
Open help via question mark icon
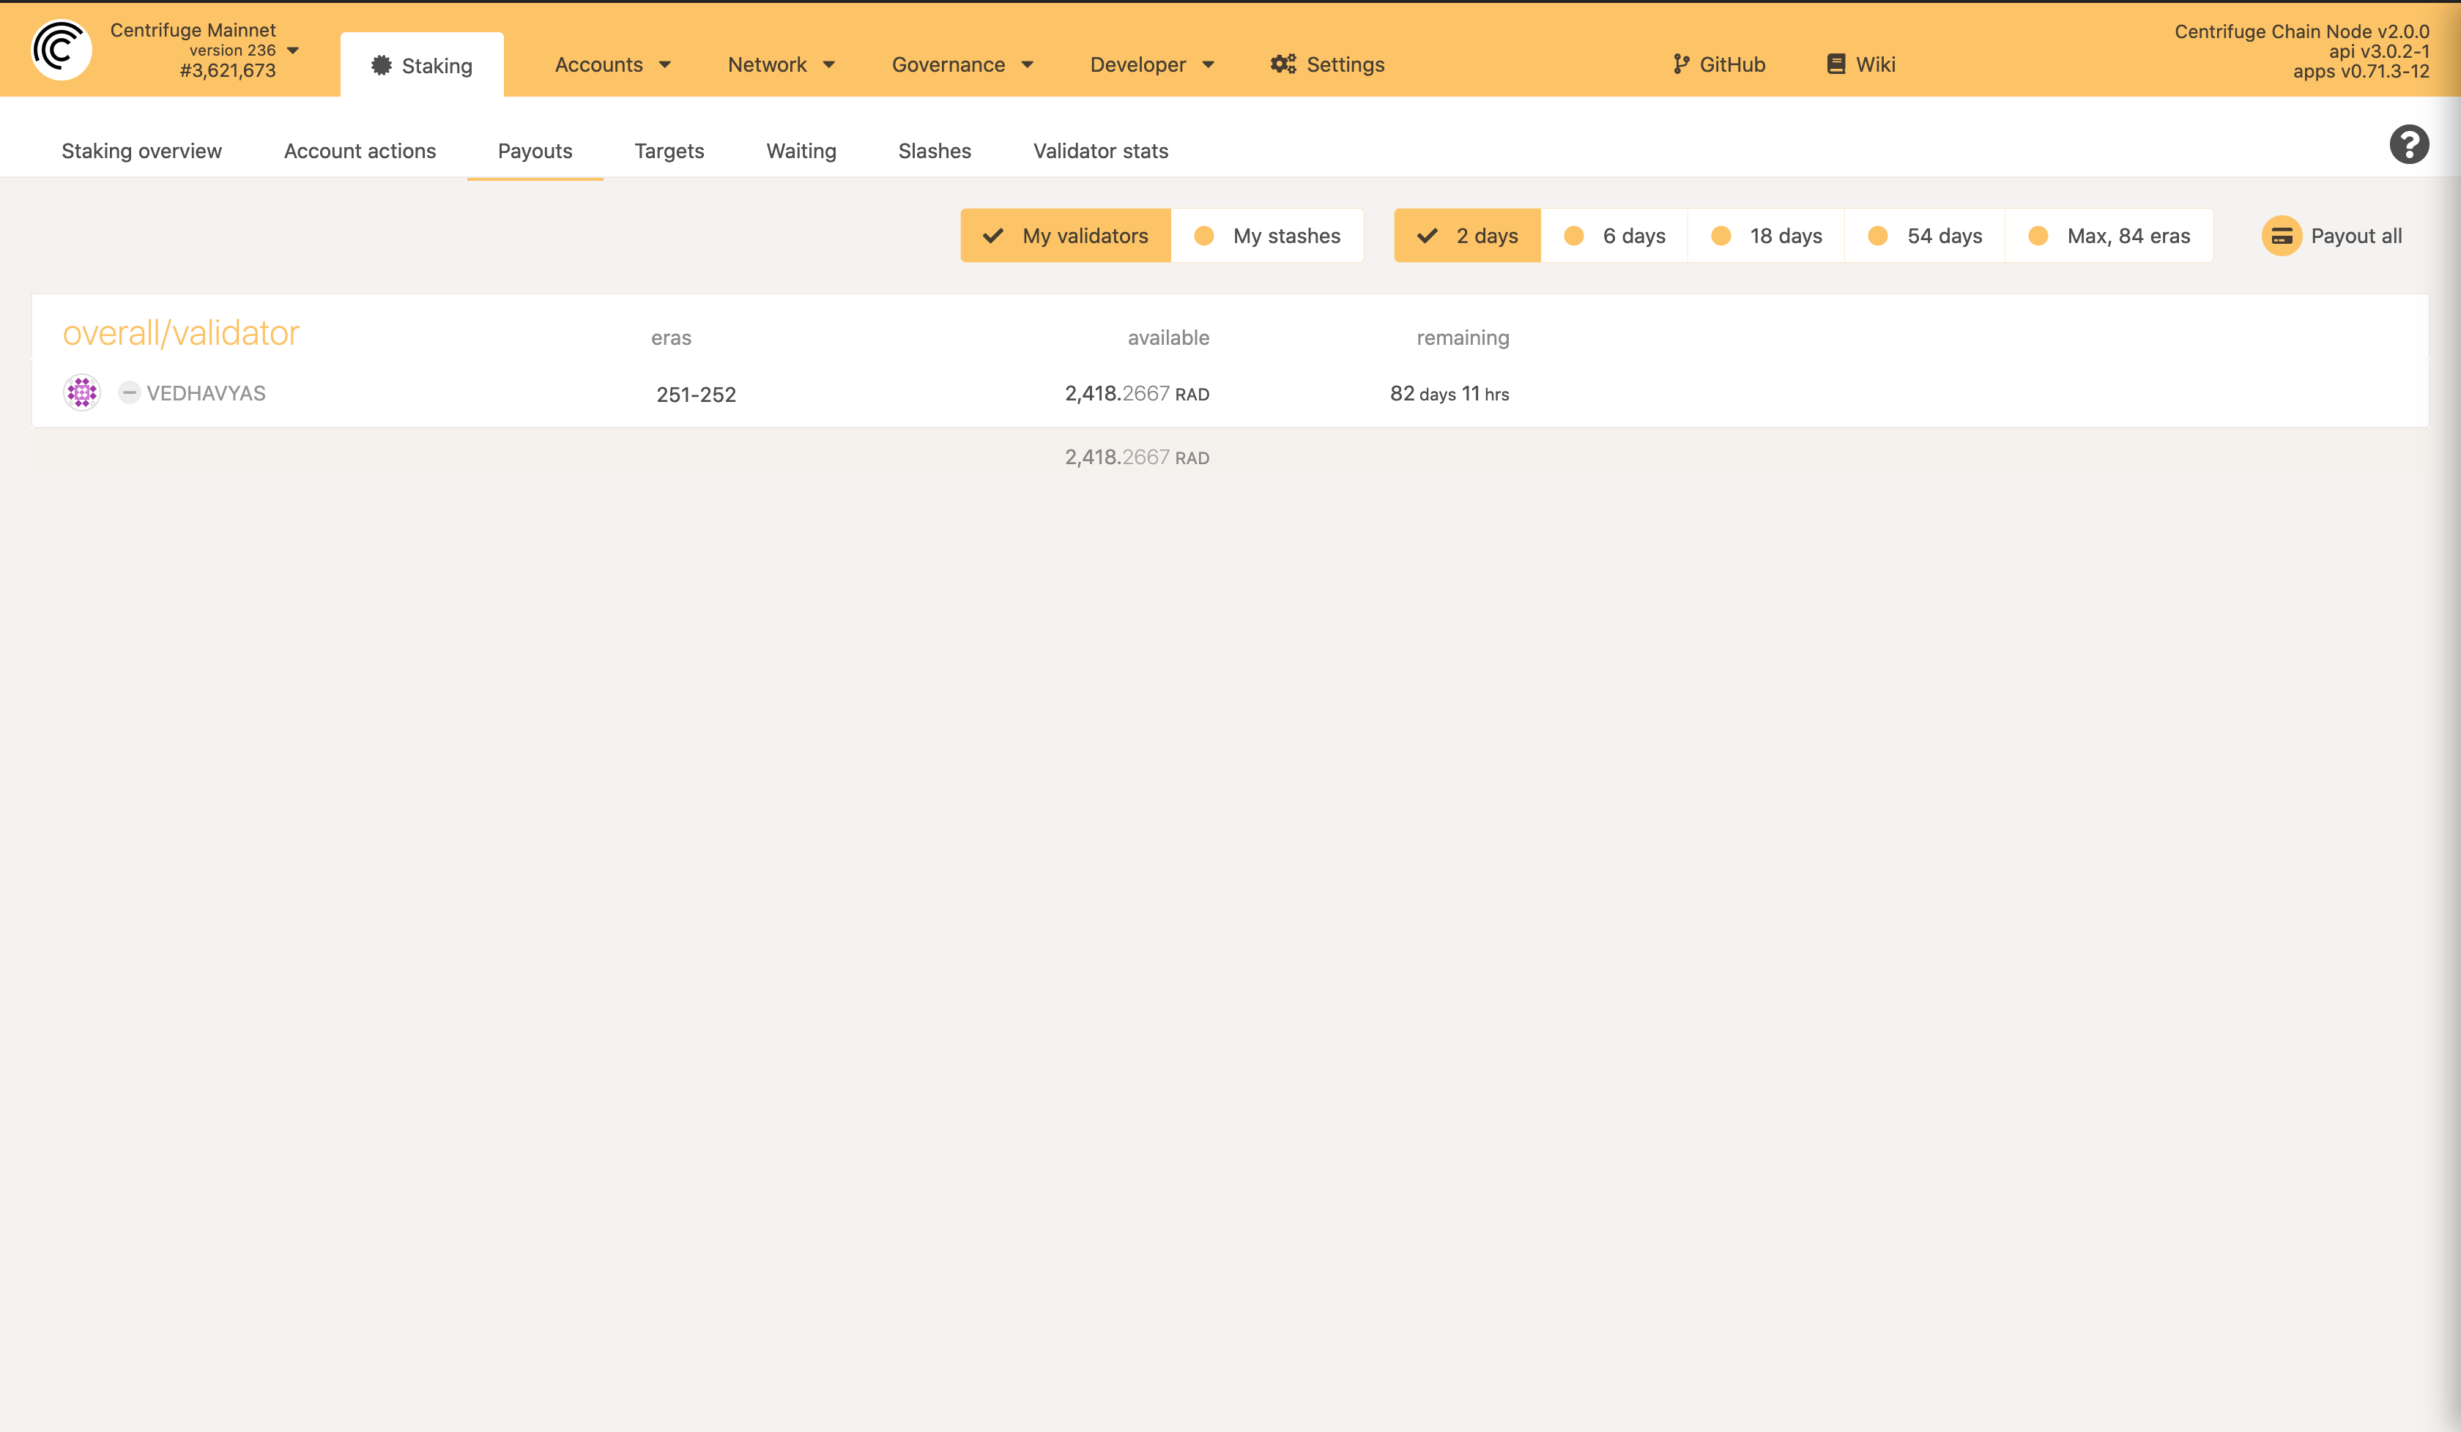click(2409, 144)
